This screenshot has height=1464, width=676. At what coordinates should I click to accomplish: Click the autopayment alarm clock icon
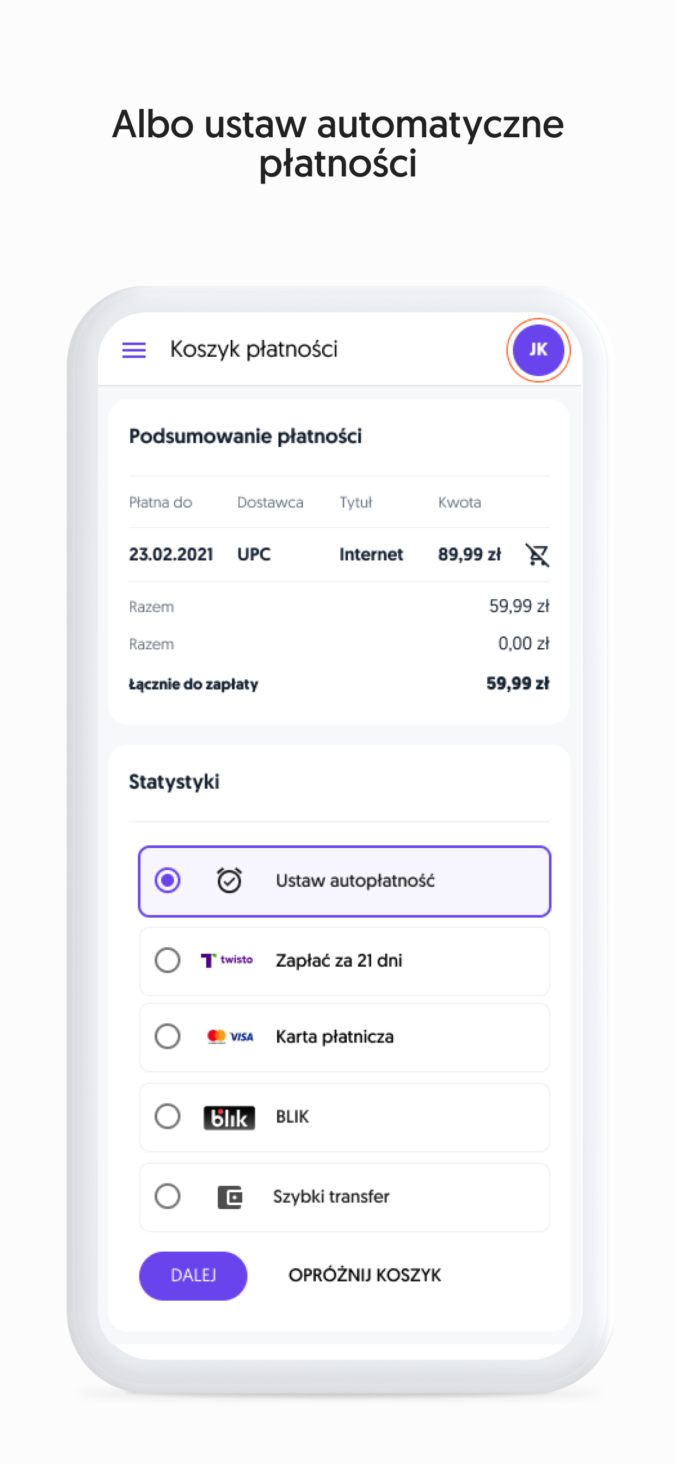point(229,880)
